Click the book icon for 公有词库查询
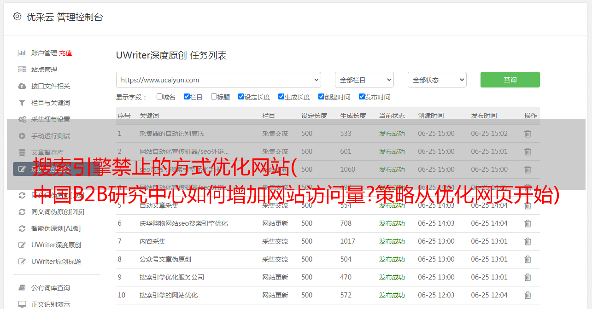Viewport: 592px width, 309px height. click(x=22, y=288)
